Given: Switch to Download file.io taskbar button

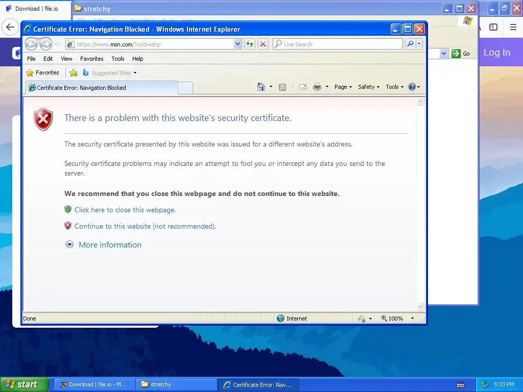Looking at the screenshot, I should [94, 384].
